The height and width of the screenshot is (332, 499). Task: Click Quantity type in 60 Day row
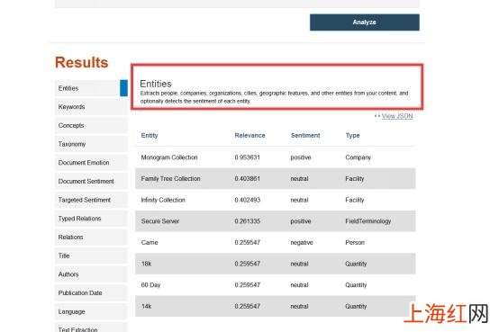pos(356,285)
